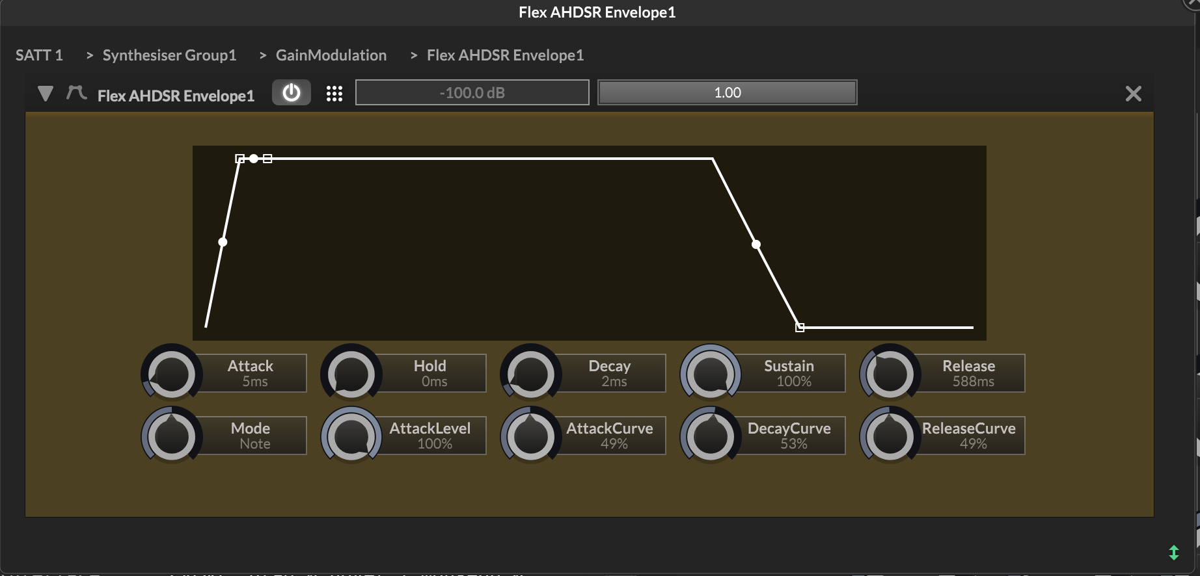This screenshot has height=576, width=1200.
Task: Click the release curve midpoint handle on graph
Action: (x=756, y=244)
